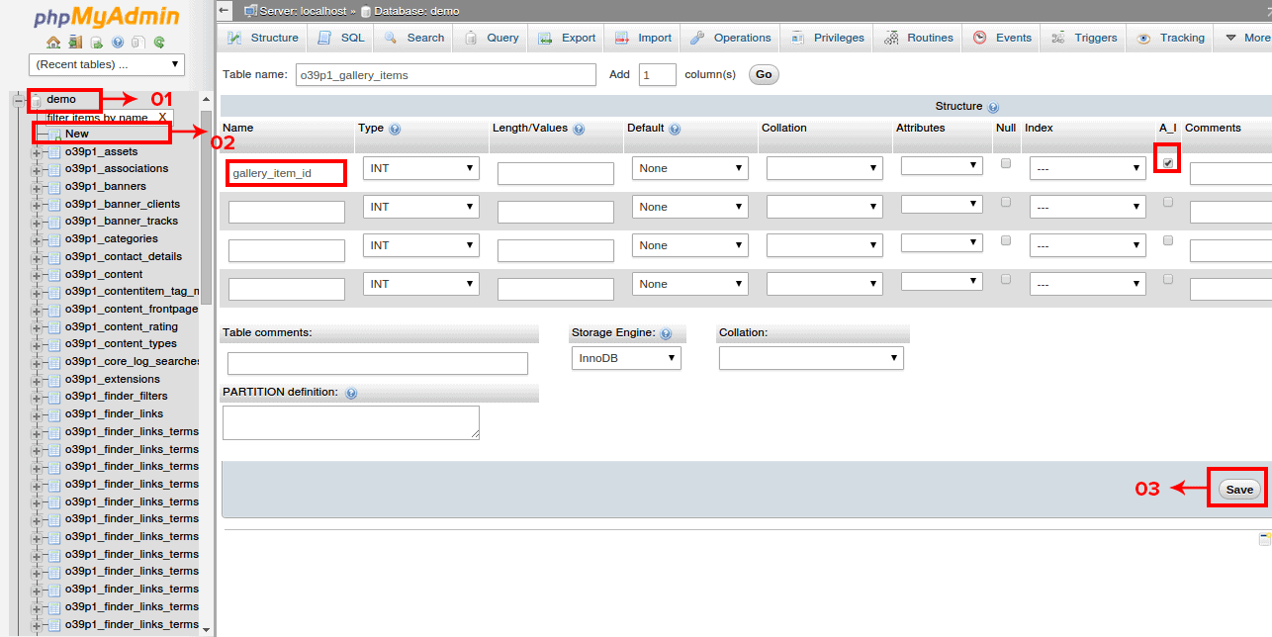Check A_I box in fourth column row

click(x=1168, y=279)
